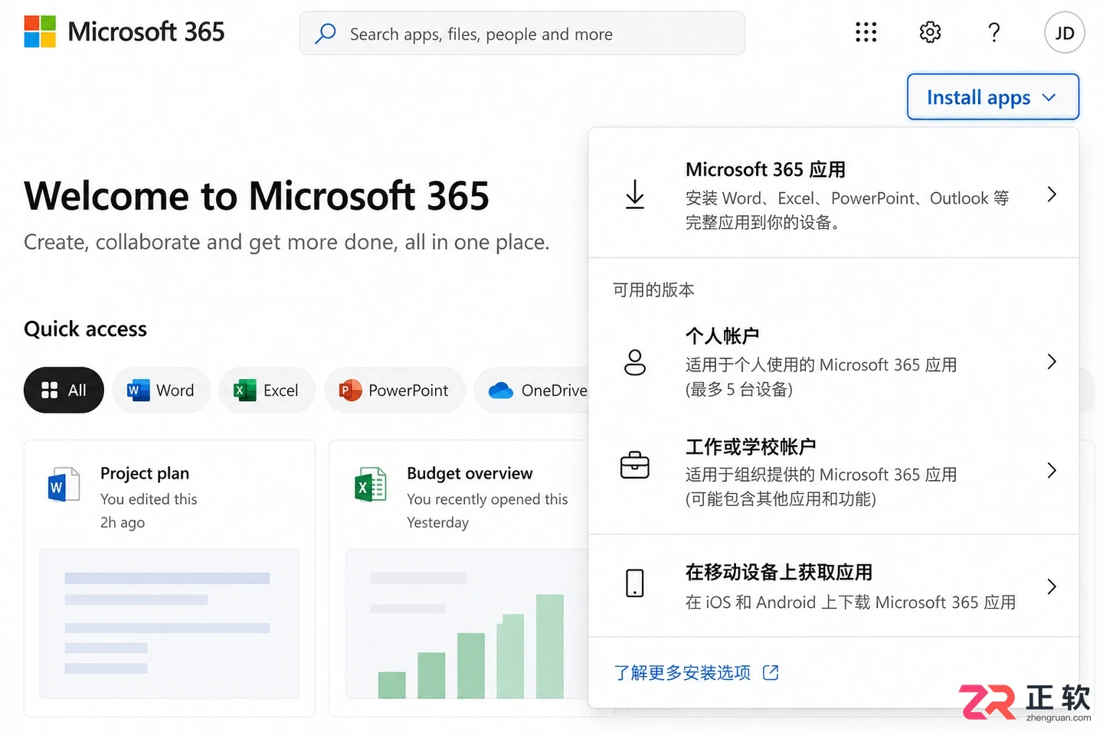1103x735 pixels.
Task: Click the search apps and files field
Action: [522, 33]
